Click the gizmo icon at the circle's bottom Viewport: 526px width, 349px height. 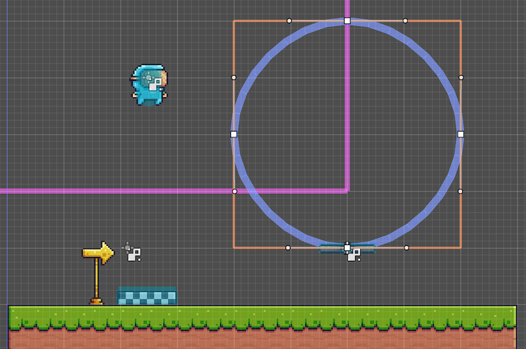click(354, 254)
